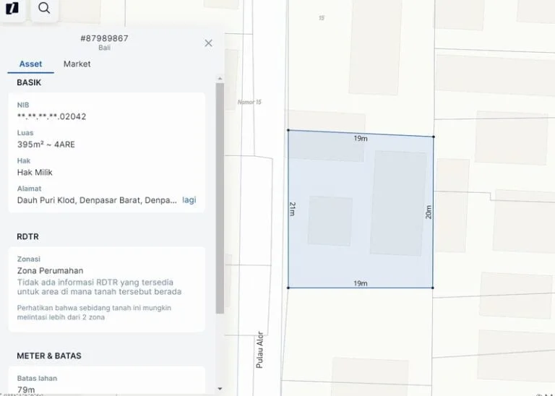Select the Dauh Puri Klod address text
Screen dimensions: 555x396
click(97, 200)
